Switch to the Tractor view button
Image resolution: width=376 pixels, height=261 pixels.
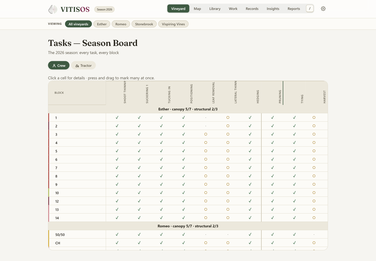click(x=84, y=66)
